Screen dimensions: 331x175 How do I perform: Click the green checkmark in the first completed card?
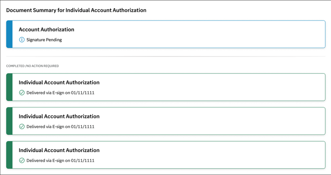coord(22,93)
